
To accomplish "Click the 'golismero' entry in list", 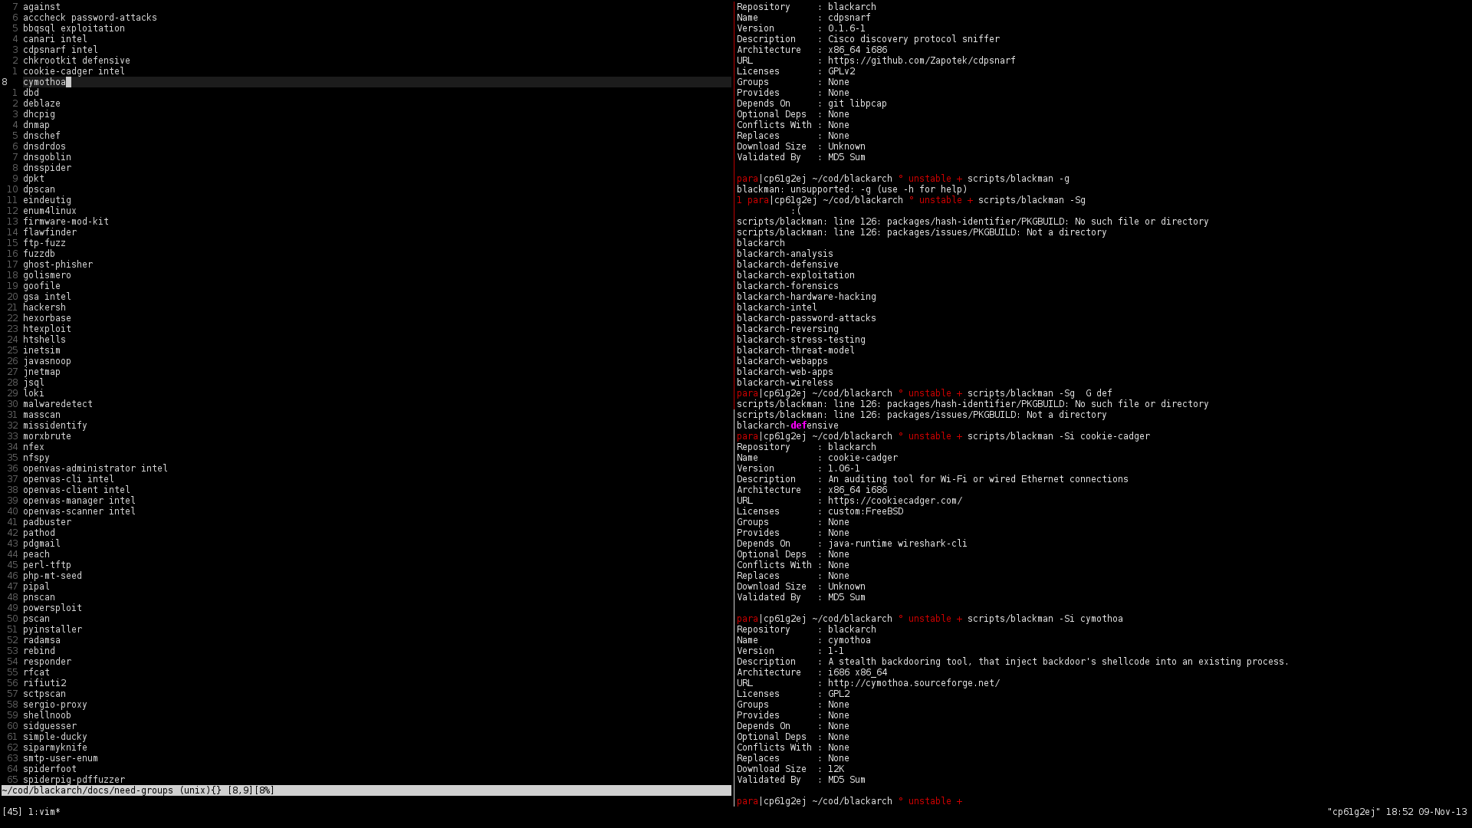I will coord(47,275).
